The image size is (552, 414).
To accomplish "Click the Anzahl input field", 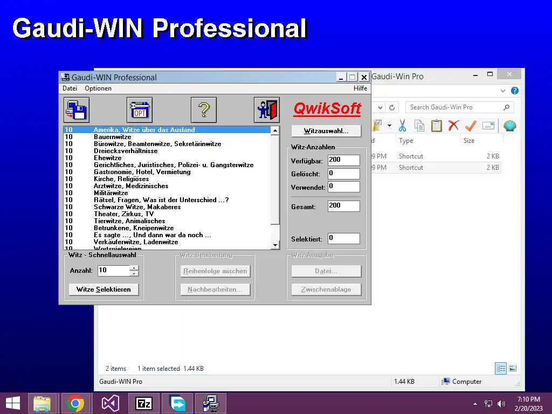I will coord(114,271).
